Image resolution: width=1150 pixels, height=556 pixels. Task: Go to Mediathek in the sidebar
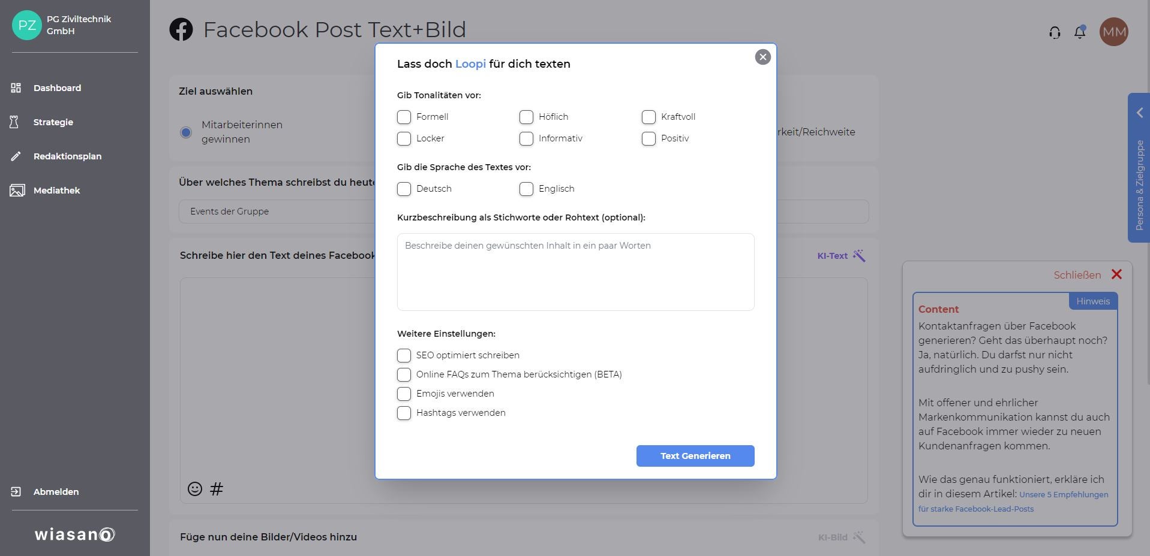[56, 191]
